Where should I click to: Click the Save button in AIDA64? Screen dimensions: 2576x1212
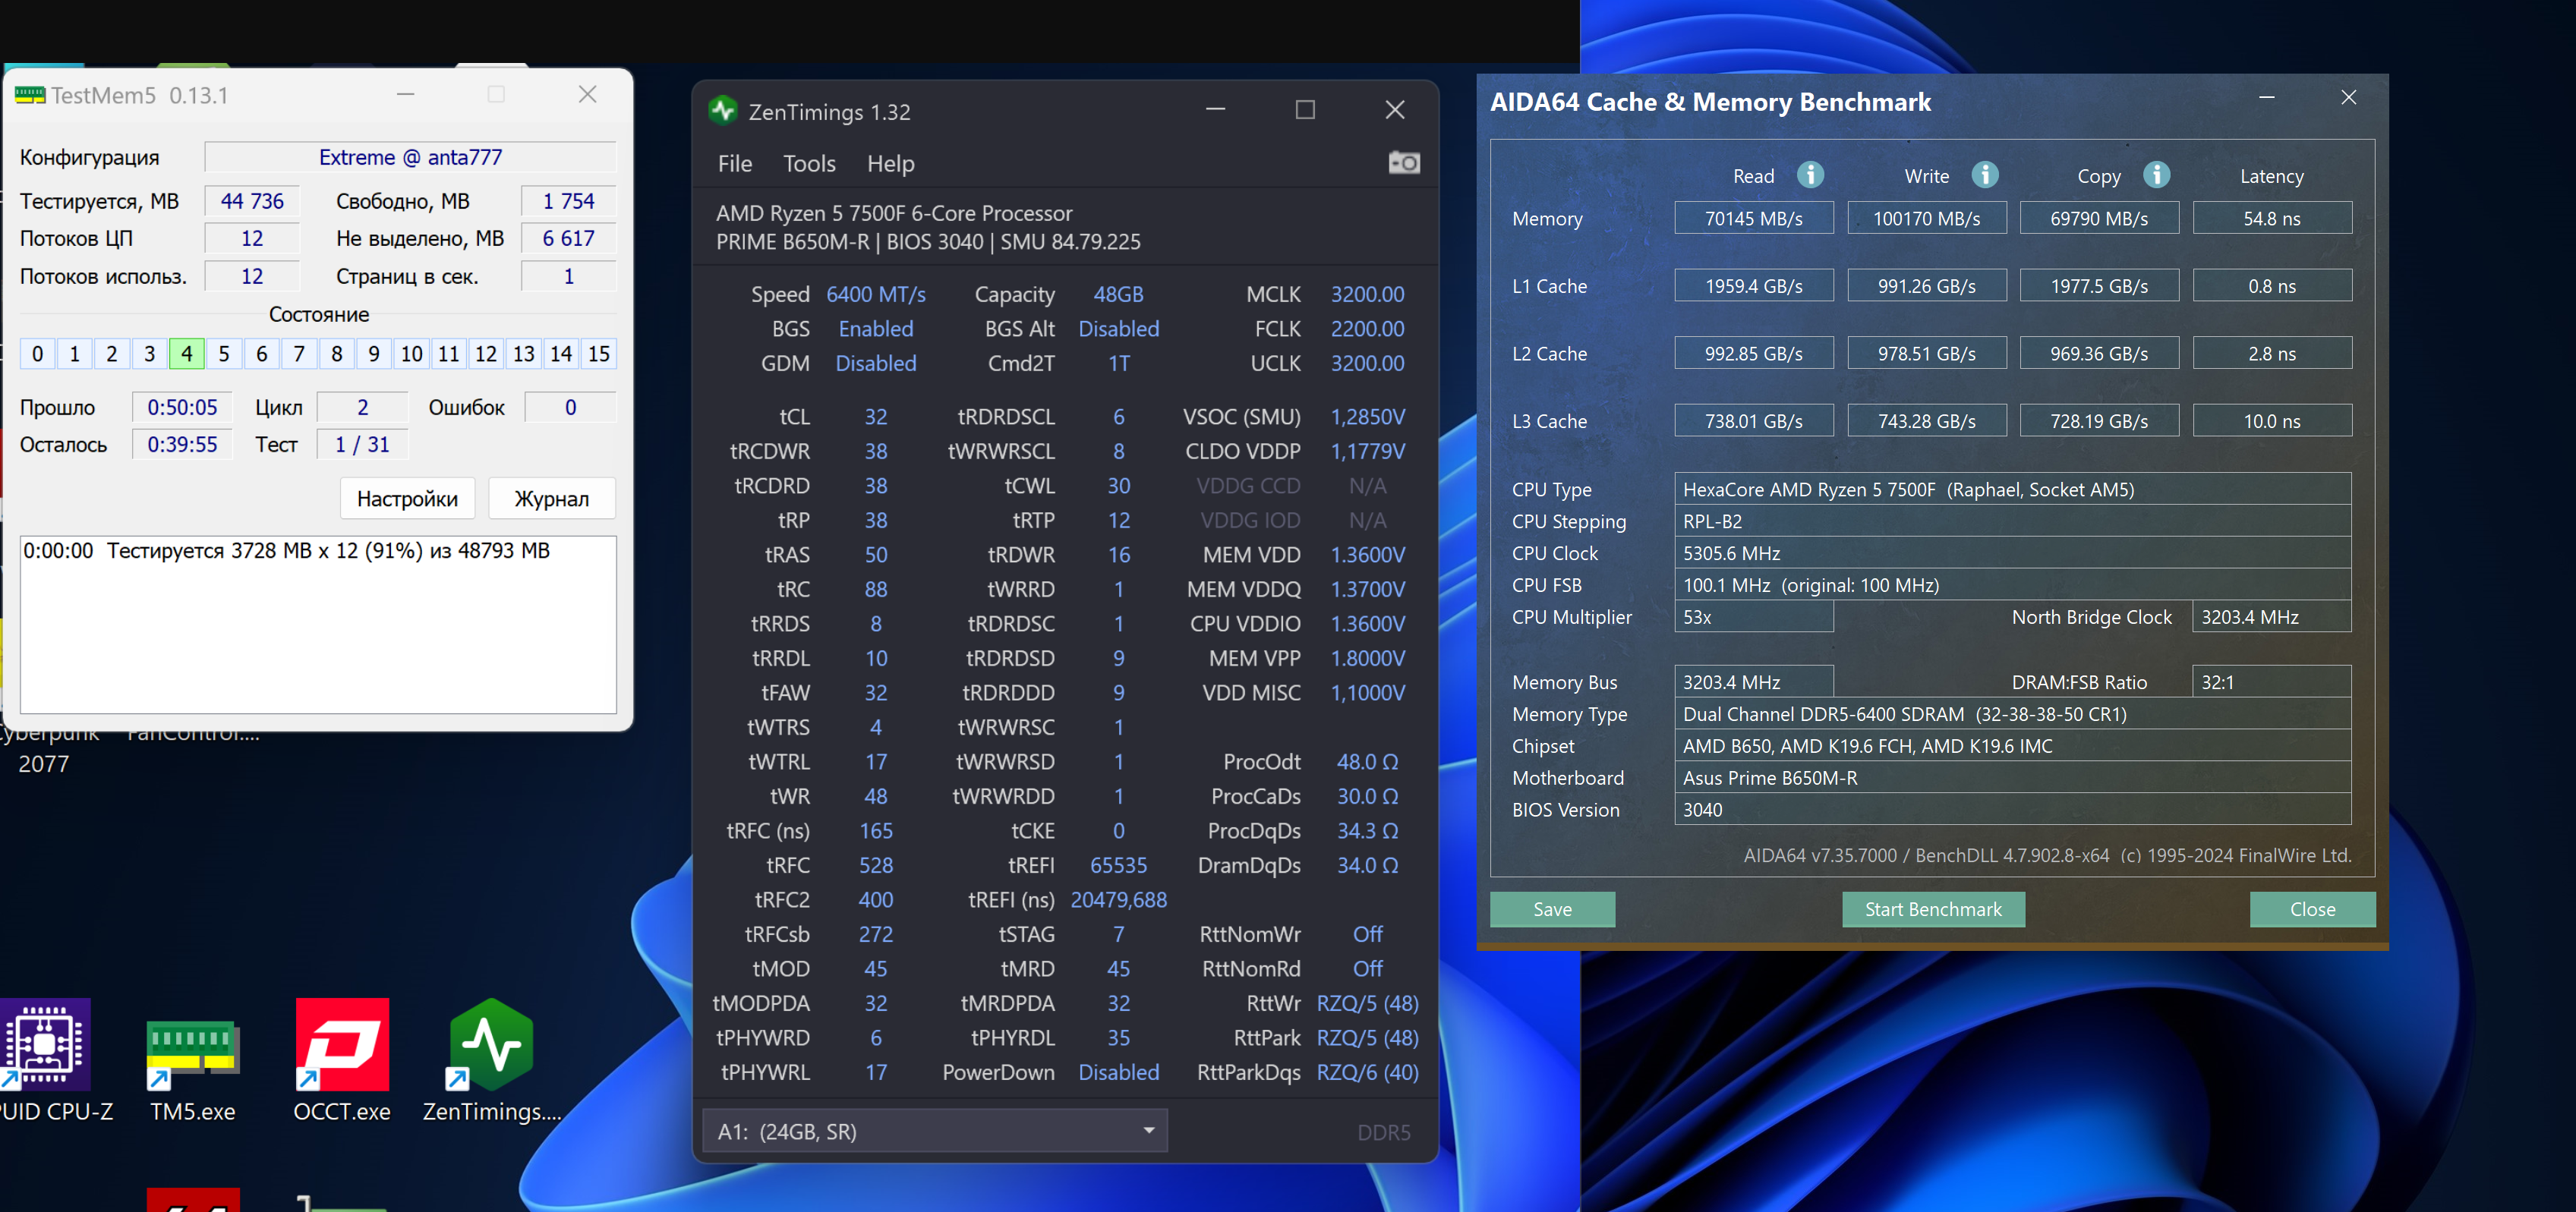pyautogui.click(x=1552, y=909)
